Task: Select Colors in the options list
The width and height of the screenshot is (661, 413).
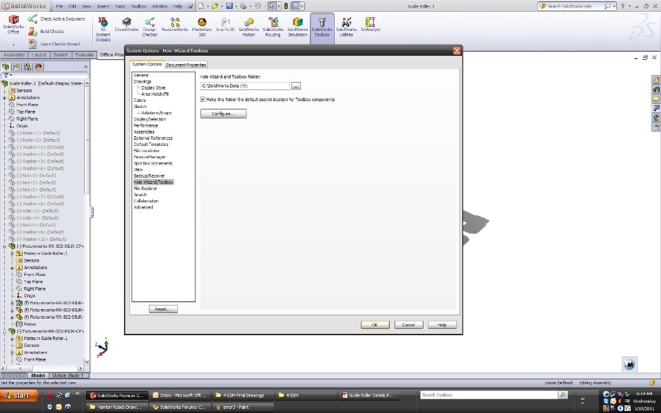Action: coord(140,100)
